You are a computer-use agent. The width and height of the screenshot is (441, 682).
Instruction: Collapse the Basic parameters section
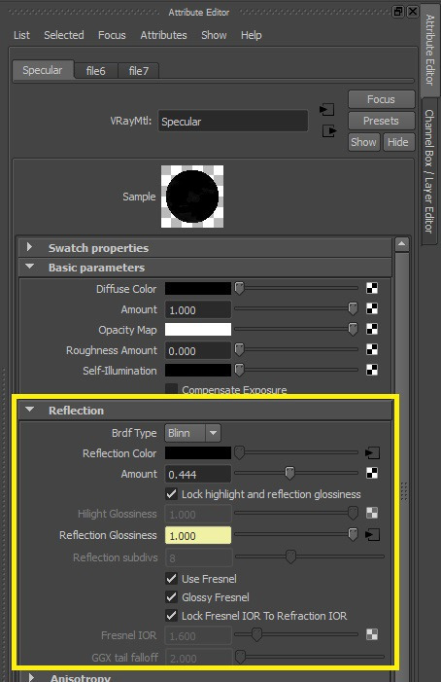tap(29, 267)
